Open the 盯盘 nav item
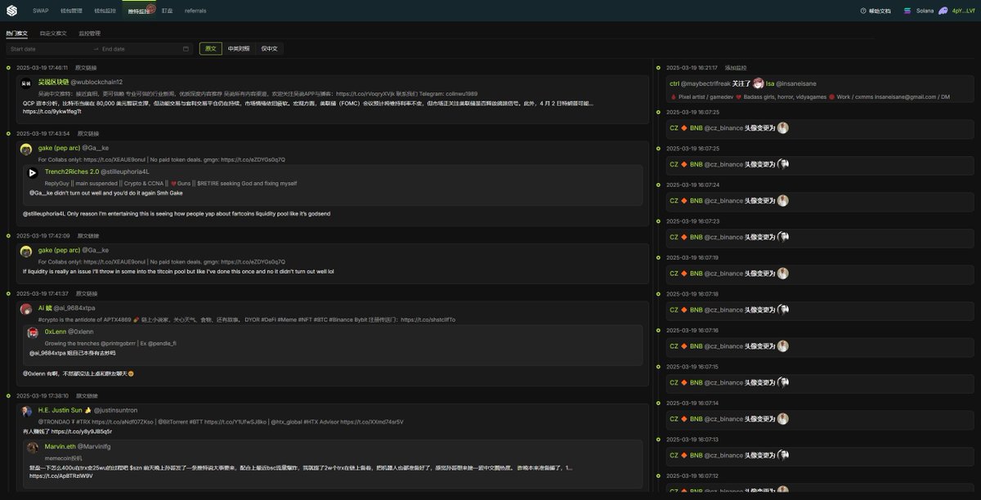The width and height of the screenshot is (981, 500). point(167,11)
